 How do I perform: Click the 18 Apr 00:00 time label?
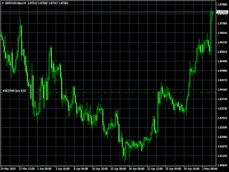[x=136, y=169]
